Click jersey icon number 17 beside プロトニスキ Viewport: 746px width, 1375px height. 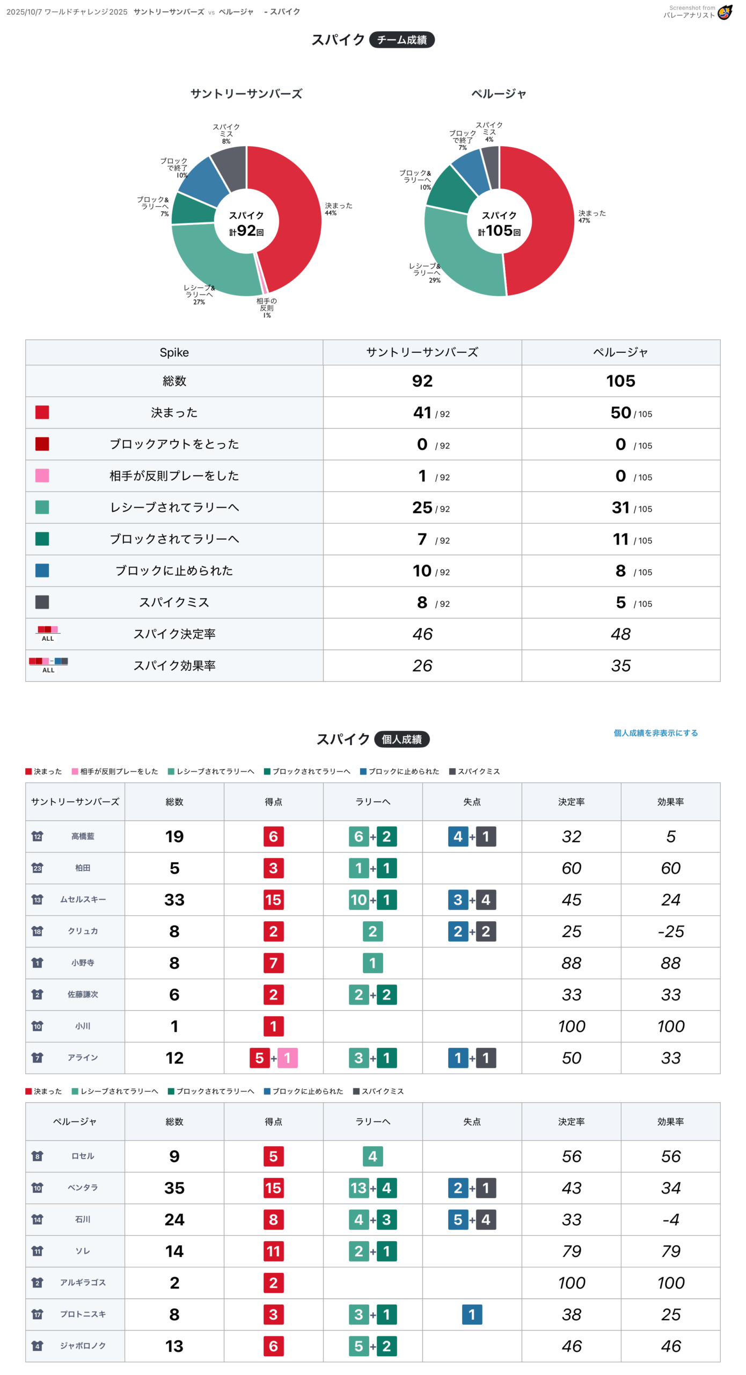tap(37, 1314)
